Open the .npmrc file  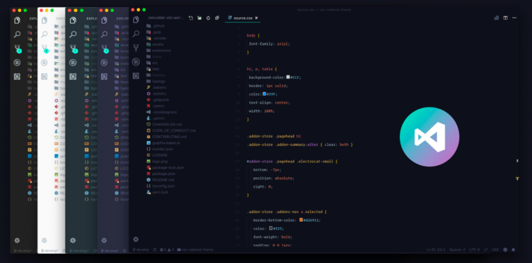click(x=155, y=106)
